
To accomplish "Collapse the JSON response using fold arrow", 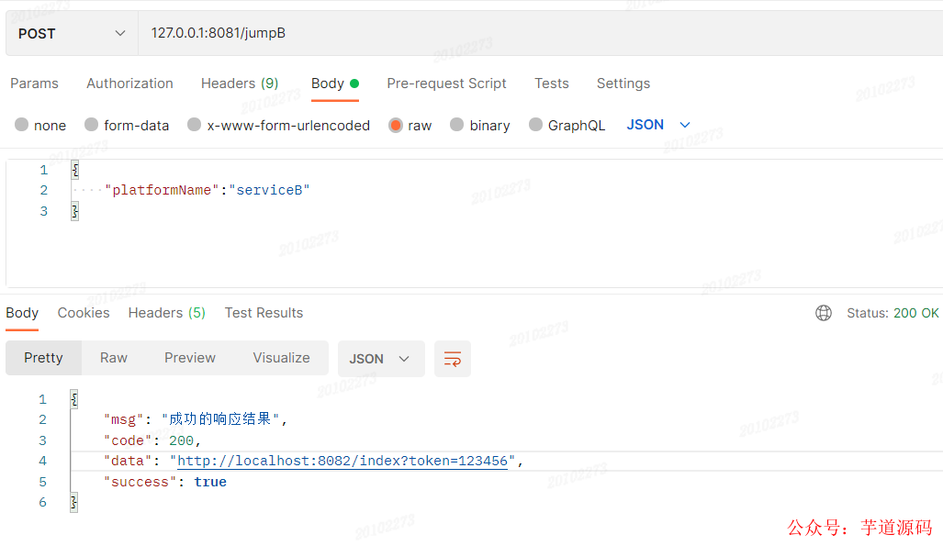I will (73, 398).
